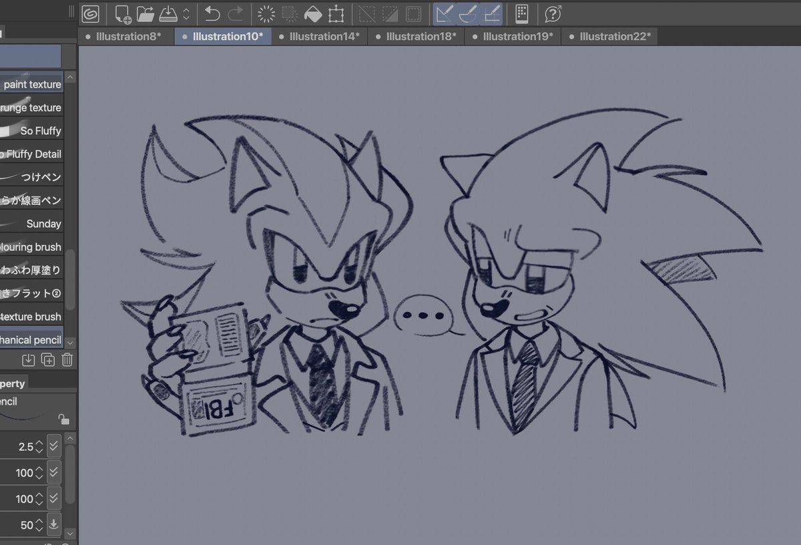Select the So Fluffy brush
The image size is (801, 545).
tap(31, 131)
